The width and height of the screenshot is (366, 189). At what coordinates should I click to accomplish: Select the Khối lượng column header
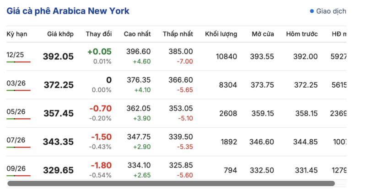(x=221, y=34)
